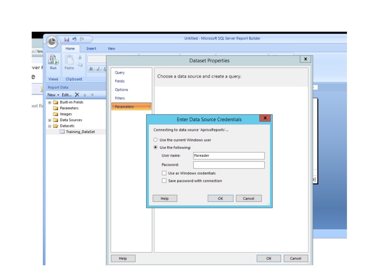Select the Training_DataSet tree item
Screen dimensions: 379x268
click(80, 132)
